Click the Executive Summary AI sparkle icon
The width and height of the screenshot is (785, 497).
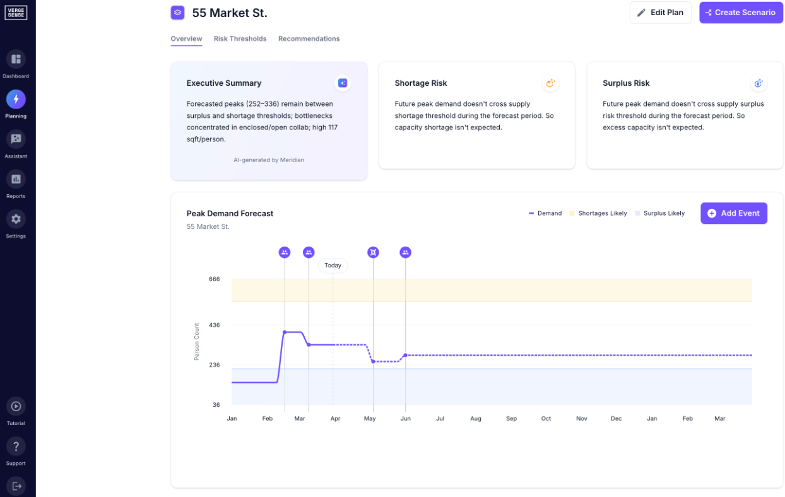(x=343, y=83)
